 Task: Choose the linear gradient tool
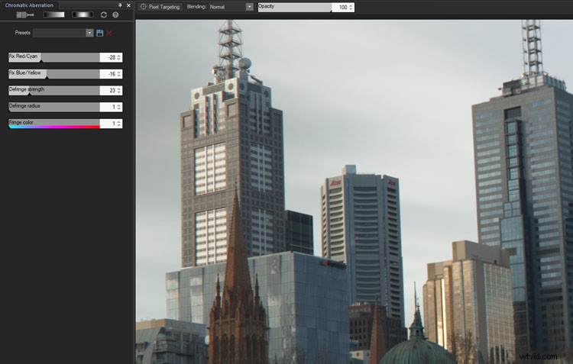coord(54,14)
